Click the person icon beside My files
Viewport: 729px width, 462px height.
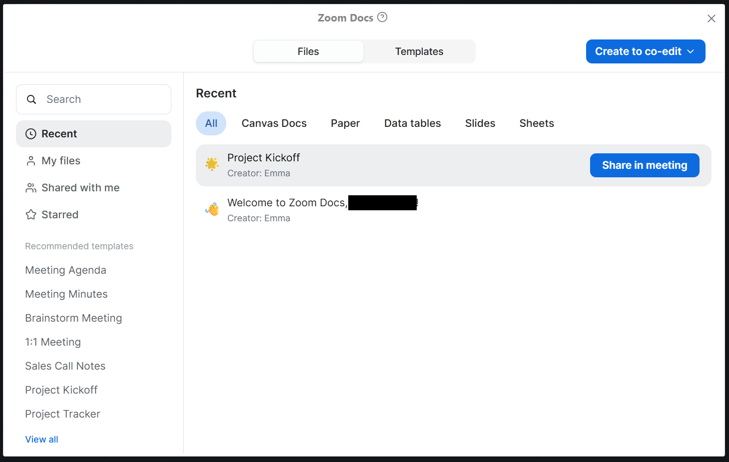tap(31, 161)
